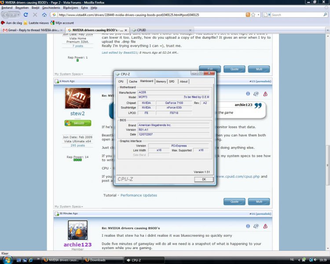Switch to Cache tab in CPU-Z
The image size is (330, 264).
pyautogui.click(x=133, y=81)
